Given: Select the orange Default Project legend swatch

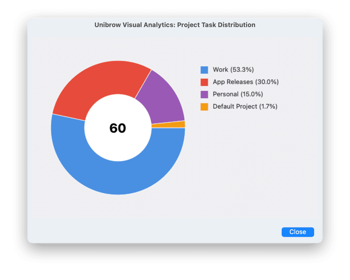Looking at the screenshot, I should click(204, 107).
